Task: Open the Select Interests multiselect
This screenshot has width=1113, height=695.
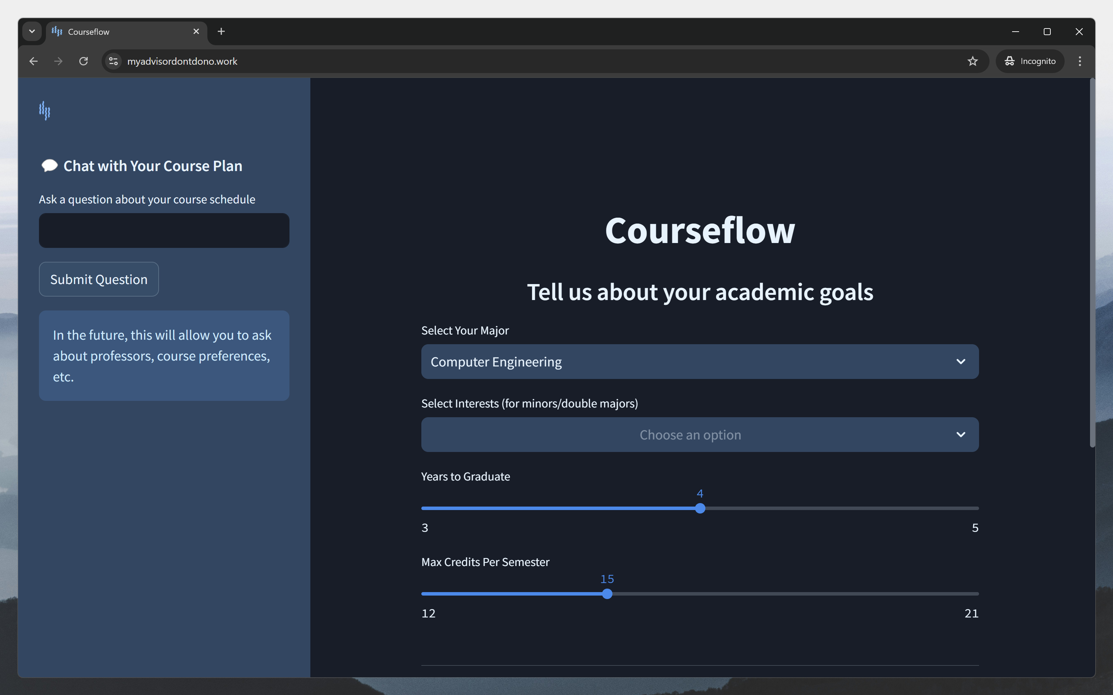Action: 699,434
